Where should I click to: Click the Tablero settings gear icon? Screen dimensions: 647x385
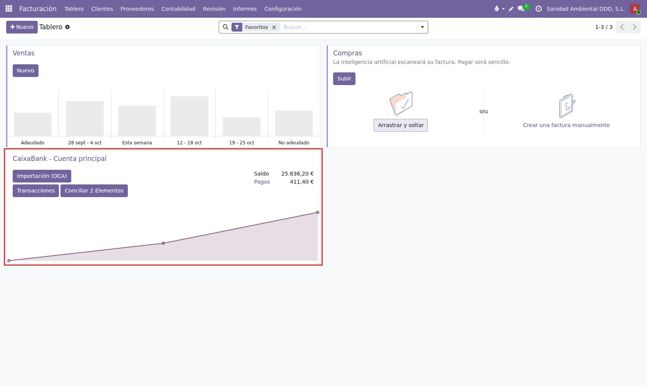(67, 27)
